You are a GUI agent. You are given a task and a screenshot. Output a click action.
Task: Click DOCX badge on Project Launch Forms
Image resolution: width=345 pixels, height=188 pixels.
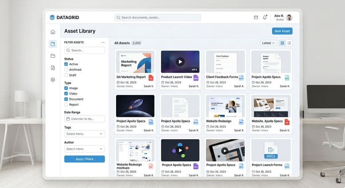[x=287, y=166]
